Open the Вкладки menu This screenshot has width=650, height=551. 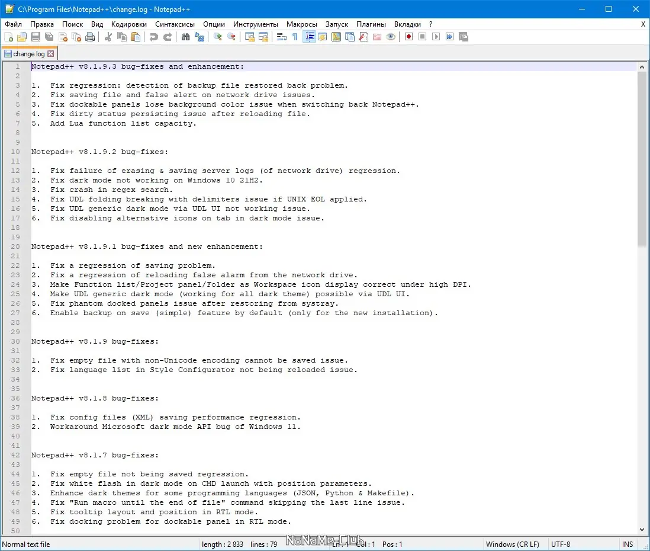click(x=407, y=24)
